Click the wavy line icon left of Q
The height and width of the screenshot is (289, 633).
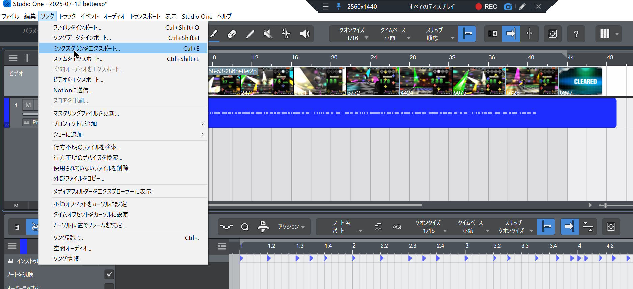tap(226, 227)
